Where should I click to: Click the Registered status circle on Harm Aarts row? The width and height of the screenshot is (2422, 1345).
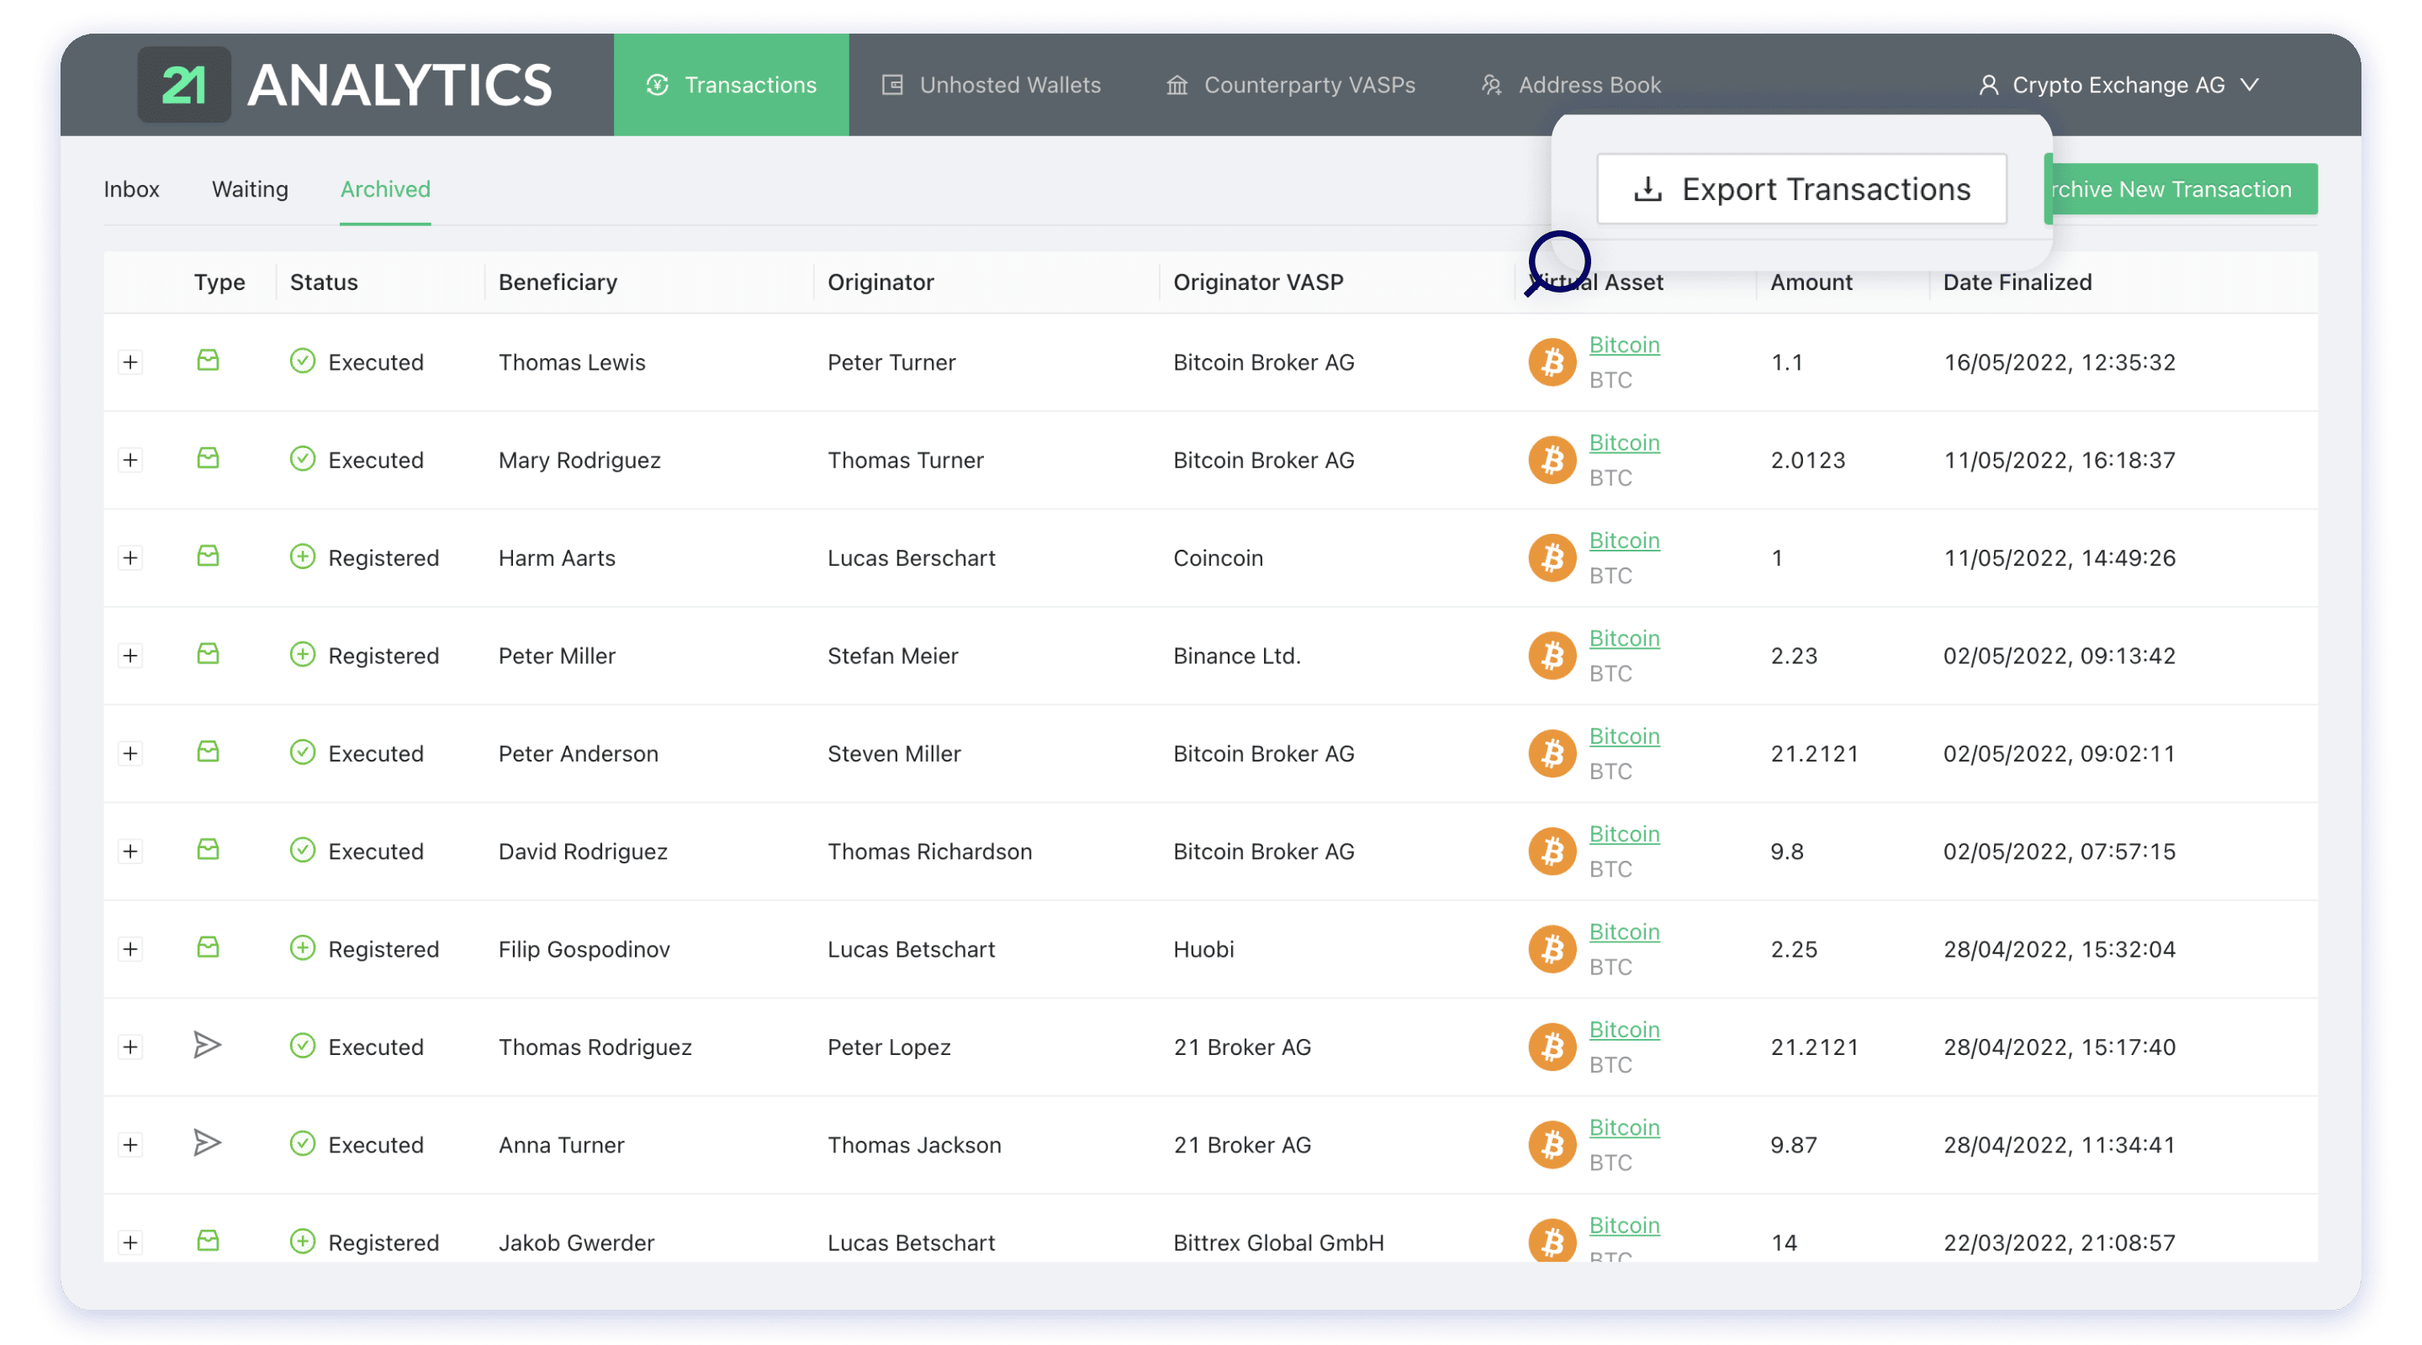303,557
